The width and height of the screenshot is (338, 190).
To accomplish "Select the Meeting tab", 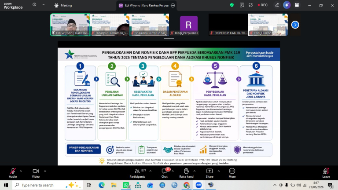I will click(63, 5).
